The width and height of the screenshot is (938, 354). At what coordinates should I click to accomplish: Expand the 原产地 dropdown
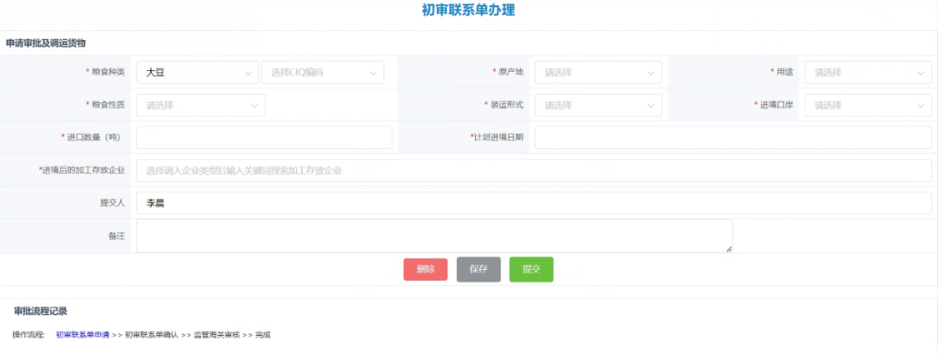(x=598, y=72)
